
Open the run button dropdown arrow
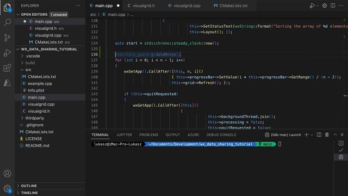point(317,6)
